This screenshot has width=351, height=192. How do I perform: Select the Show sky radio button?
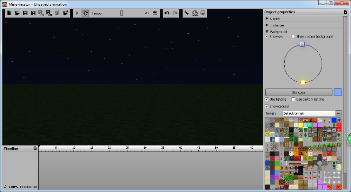click(x=267, y=36)
